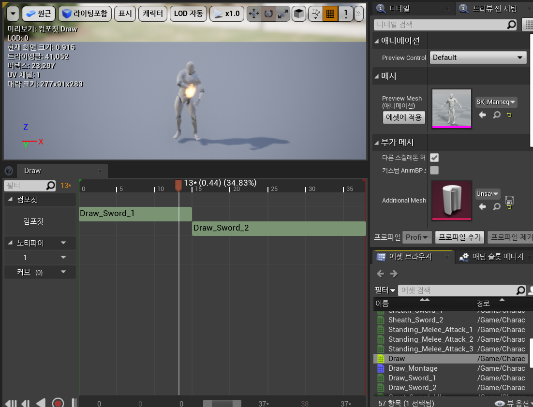Image resolution: width=533 pixels, height=407 pixels.
Task: Click the magnifier in 디테일 검색 box
Action: [x=511, y=25]
